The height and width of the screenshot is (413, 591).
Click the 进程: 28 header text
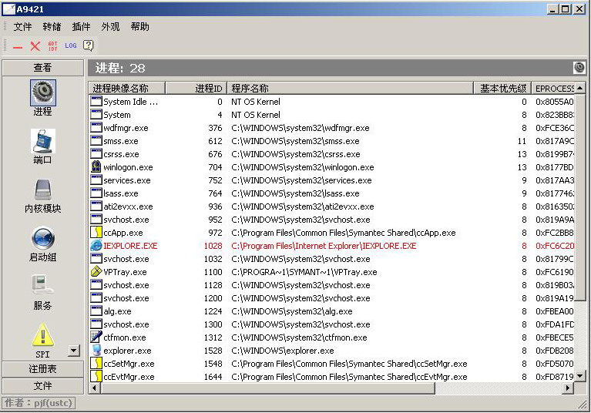point(120,69)
